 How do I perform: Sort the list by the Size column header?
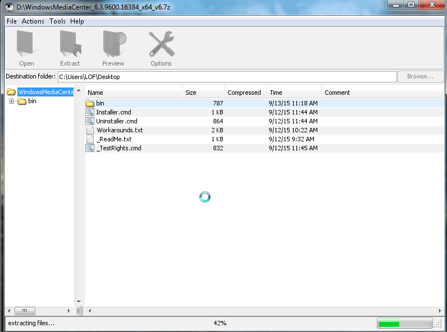pyautogui.click(x=203, y=93)
